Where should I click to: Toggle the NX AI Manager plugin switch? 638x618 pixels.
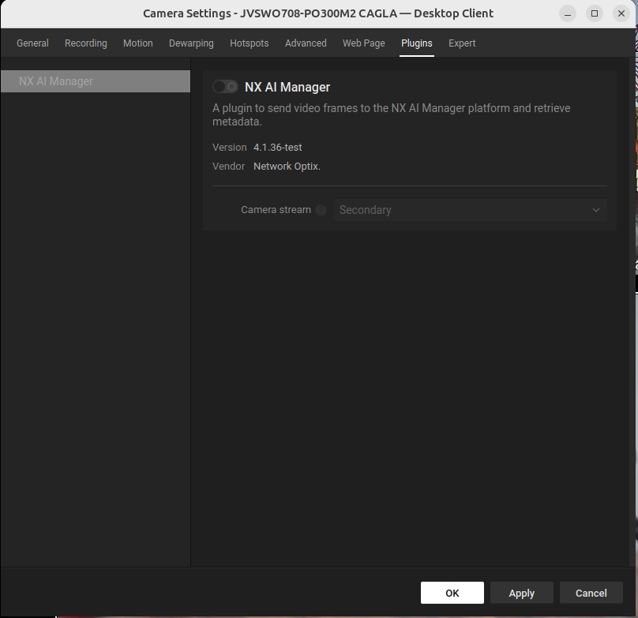225,87
